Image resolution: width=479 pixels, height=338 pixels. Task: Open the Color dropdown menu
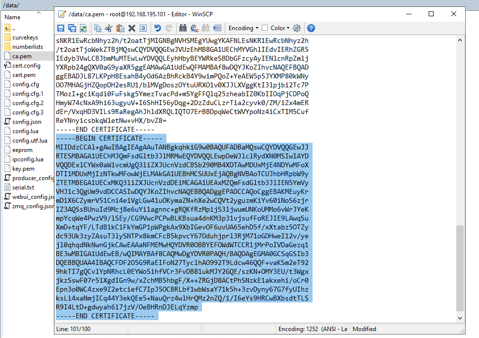click(x=280, y=28)
